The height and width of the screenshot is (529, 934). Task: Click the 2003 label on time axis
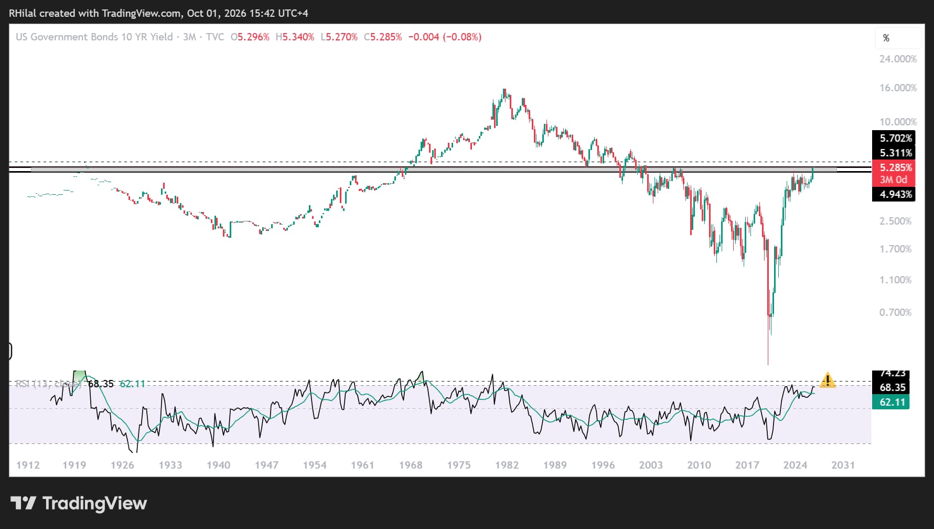pos(651,465)
